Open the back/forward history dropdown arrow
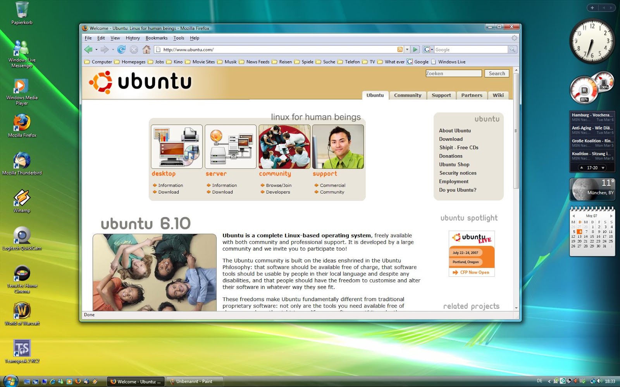This screenshot has height=387, width=620. click(x=113, y=50)
